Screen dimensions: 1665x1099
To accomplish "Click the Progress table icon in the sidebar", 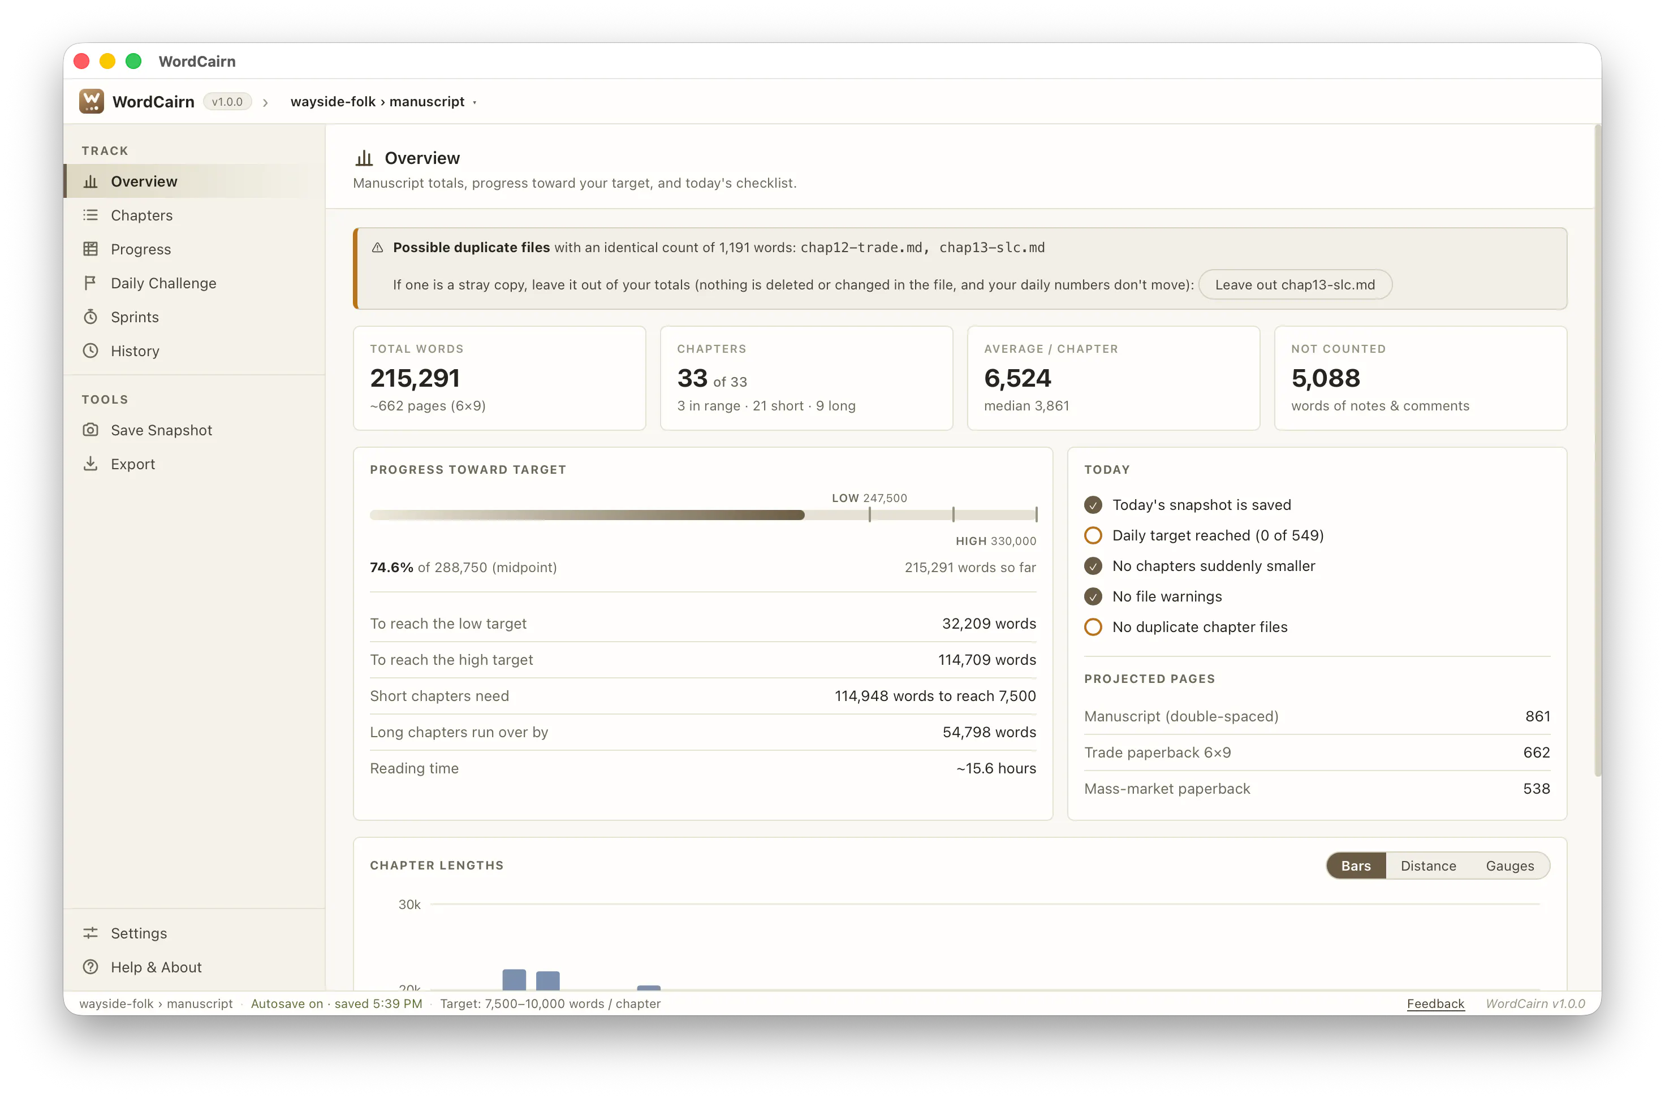I will click(90, 249).
